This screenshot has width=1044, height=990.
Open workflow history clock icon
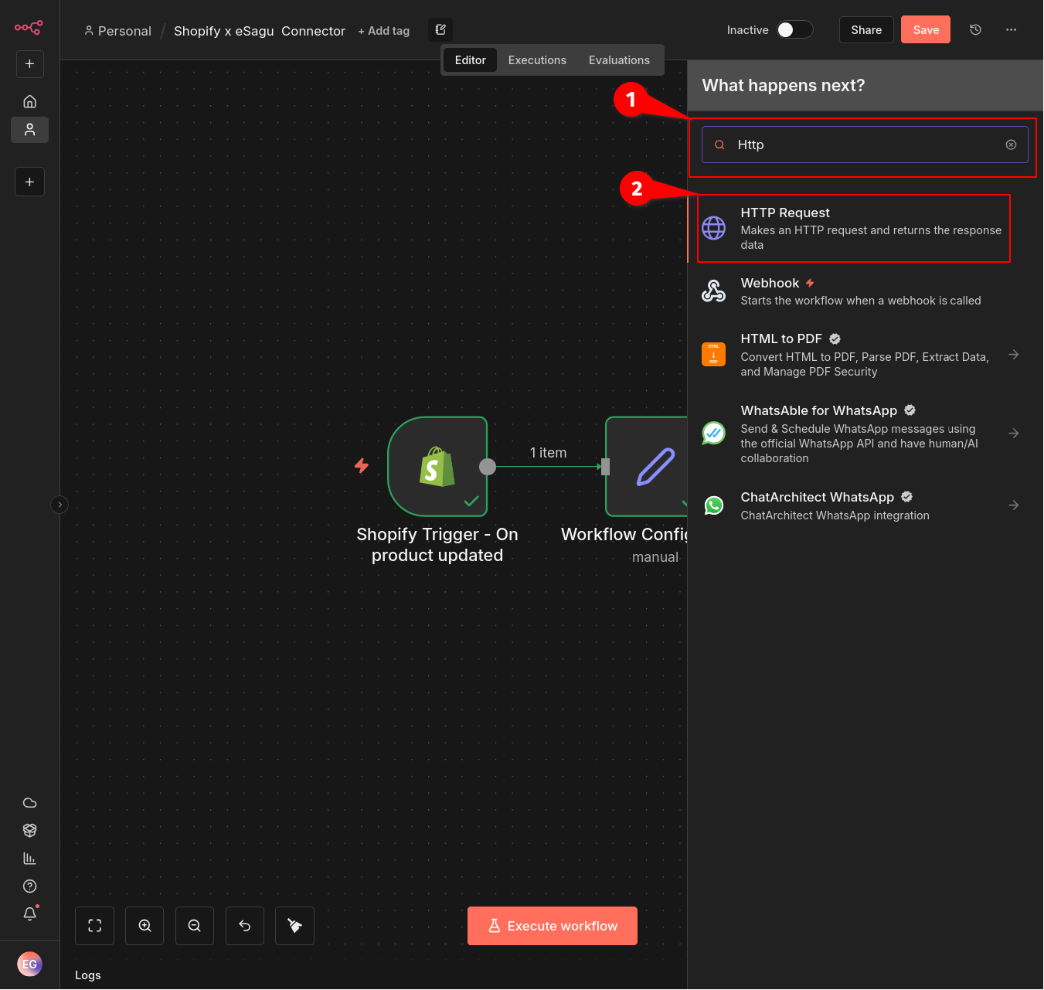(975, 30)
